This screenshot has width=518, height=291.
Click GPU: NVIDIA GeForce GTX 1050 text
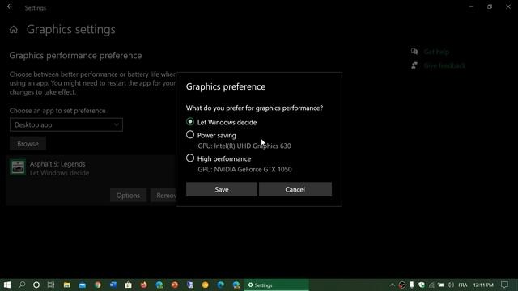[x=244, y=169]
